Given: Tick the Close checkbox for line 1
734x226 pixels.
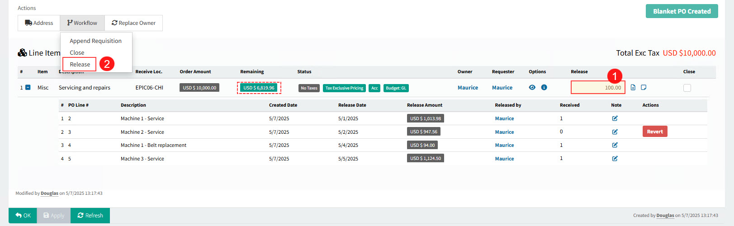Looking at the screenshot, I should [x=687, y=88].
